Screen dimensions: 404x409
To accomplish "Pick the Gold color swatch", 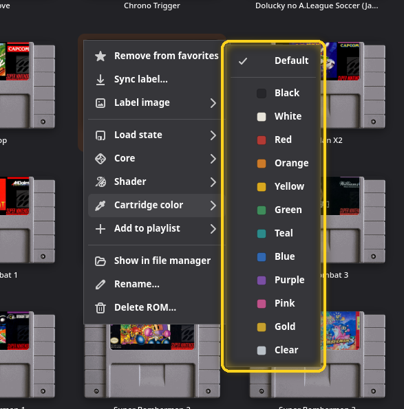I will [262, 327].
